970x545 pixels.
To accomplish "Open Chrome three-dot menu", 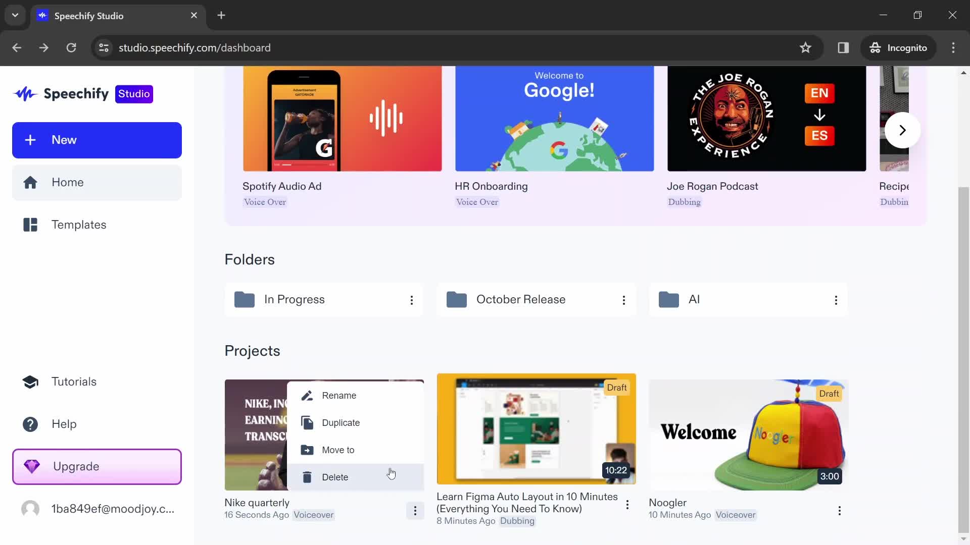I will click(x=953, y=48).
